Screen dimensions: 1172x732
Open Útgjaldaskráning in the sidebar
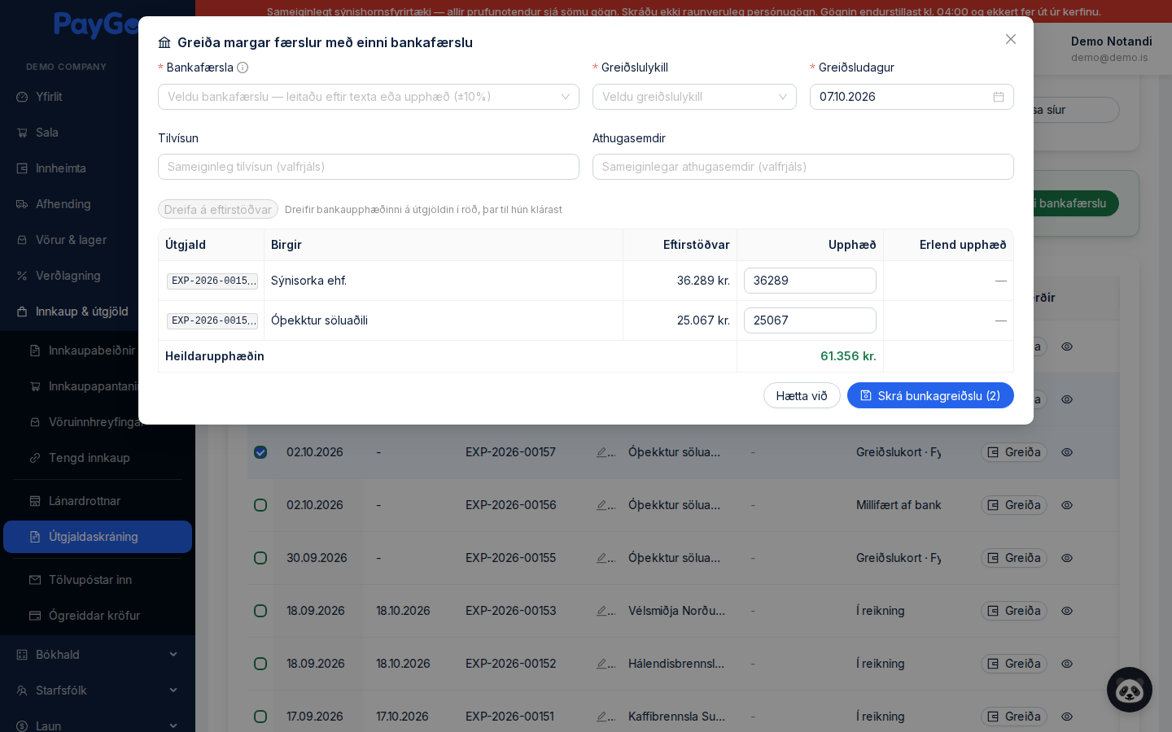pyautogui.click(x=98, y=537)
